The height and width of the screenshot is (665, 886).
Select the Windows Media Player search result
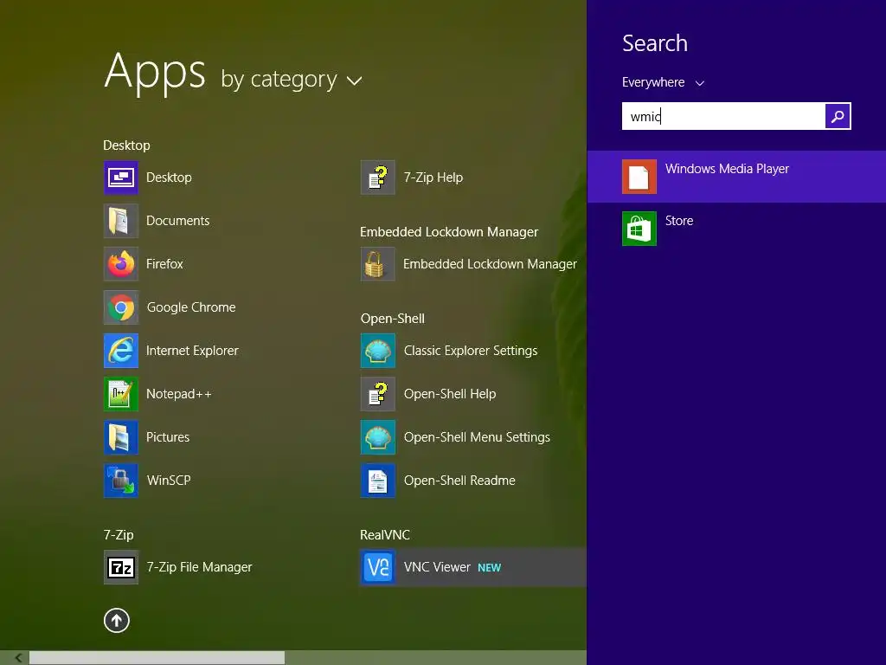tap(736, 177)
